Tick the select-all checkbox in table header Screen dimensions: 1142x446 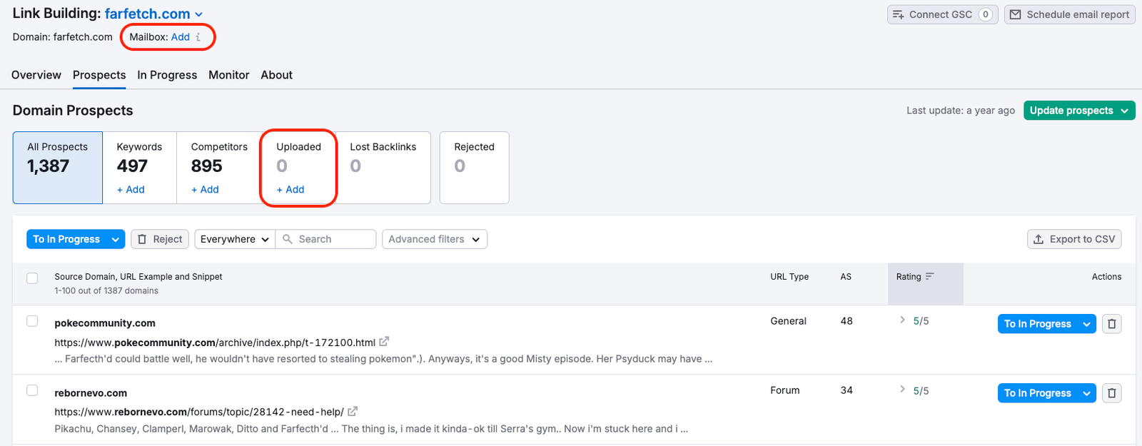pyautogui.click(x=32, y=278)
